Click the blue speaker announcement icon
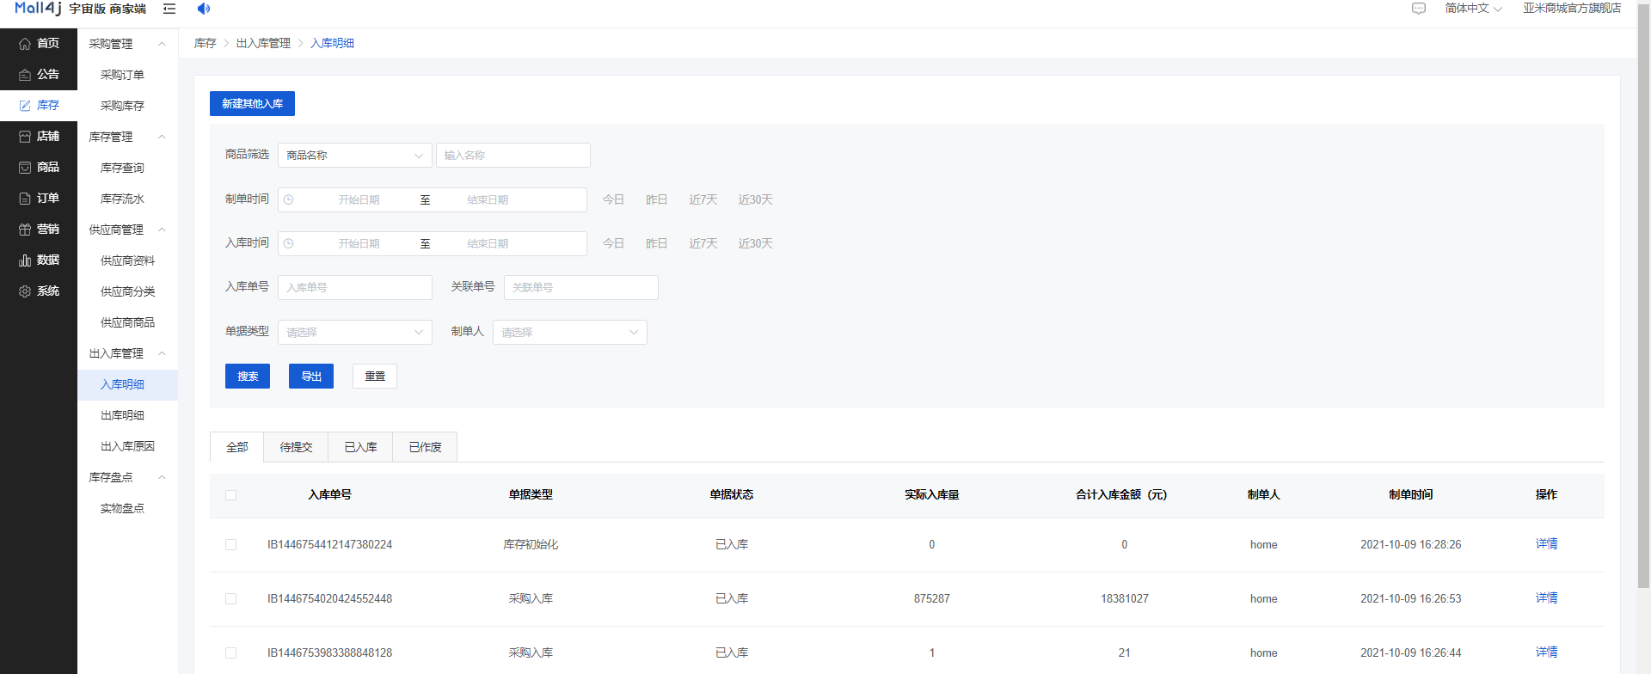The width and height of the screenshot is (1651, 674). pyautogui.click(x=203, y=9)
